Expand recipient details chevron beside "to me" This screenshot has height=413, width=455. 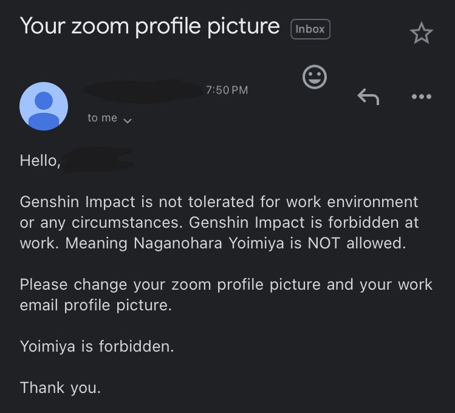128,120
